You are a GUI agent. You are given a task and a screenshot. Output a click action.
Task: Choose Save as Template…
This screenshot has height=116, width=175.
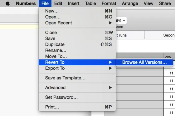(x=77, y=78)
